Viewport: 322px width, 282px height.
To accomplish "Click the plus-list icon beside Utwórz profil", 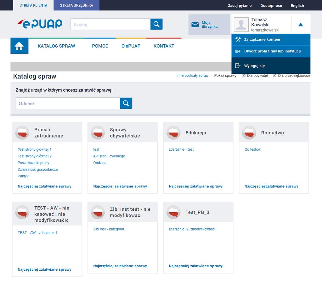I will 238,51.
